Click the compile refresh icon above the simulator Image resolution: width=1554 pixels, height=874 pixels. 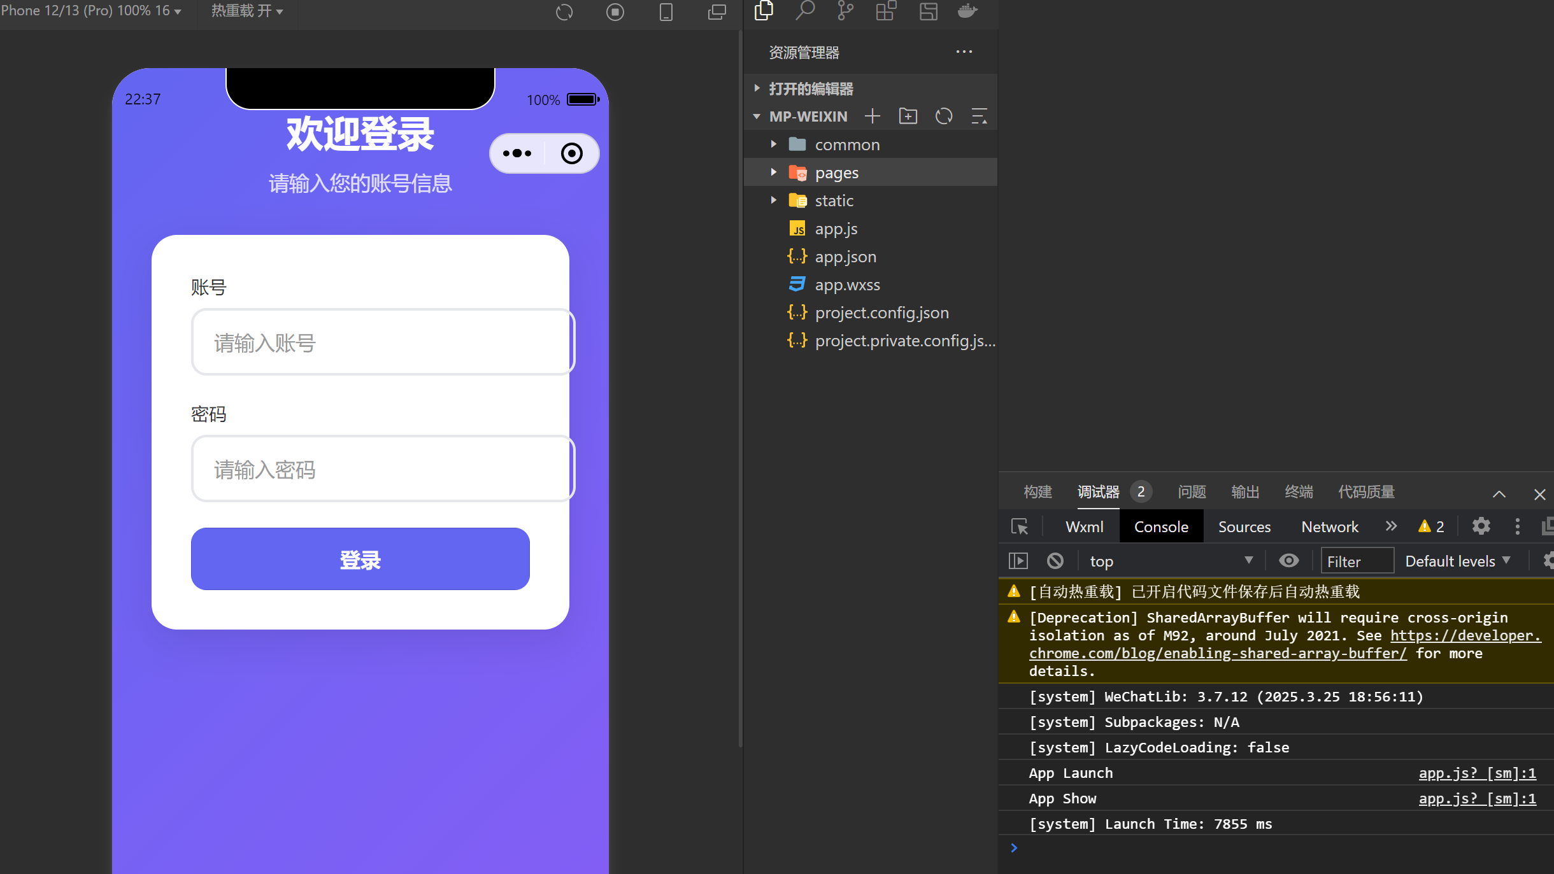point(564,12)
